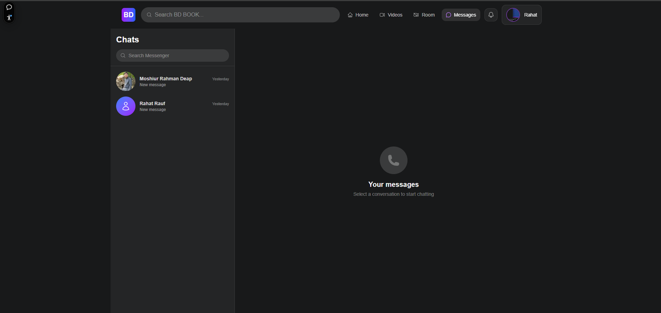Focus the Search Messenger field
The height and width of the screenshot is (313, 661).
click(172, 55)
